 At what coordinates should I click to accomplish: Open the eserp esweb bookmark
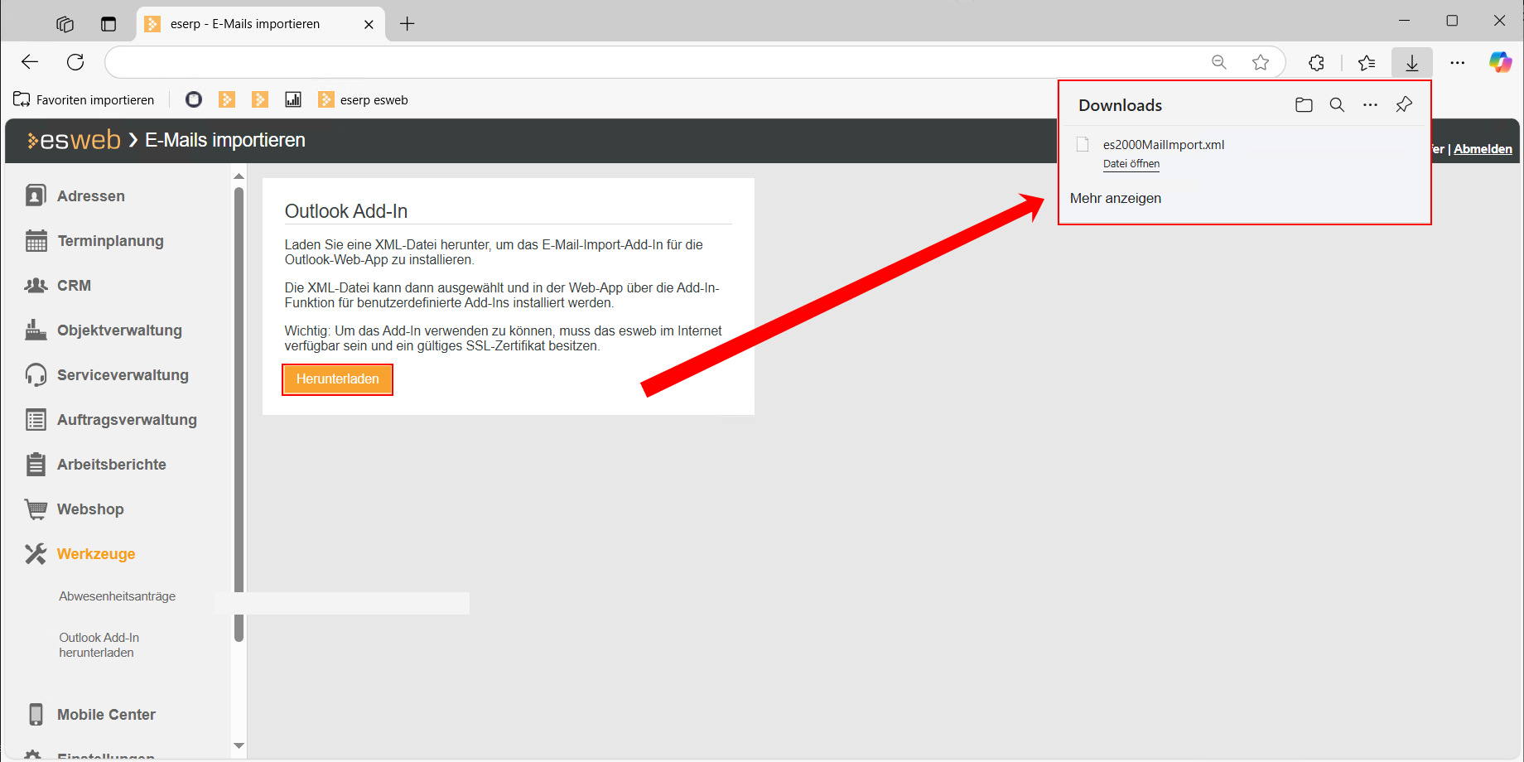click(364, 99)
